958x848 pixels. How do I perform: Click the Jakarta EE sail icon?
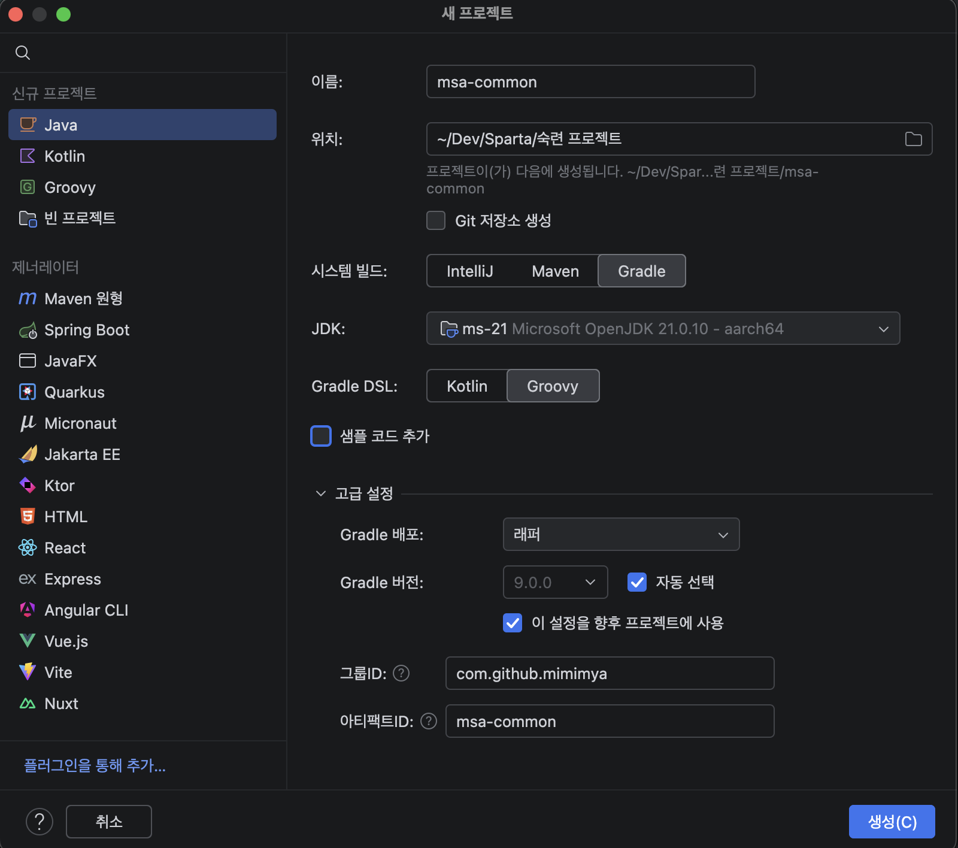pos(28,454)
